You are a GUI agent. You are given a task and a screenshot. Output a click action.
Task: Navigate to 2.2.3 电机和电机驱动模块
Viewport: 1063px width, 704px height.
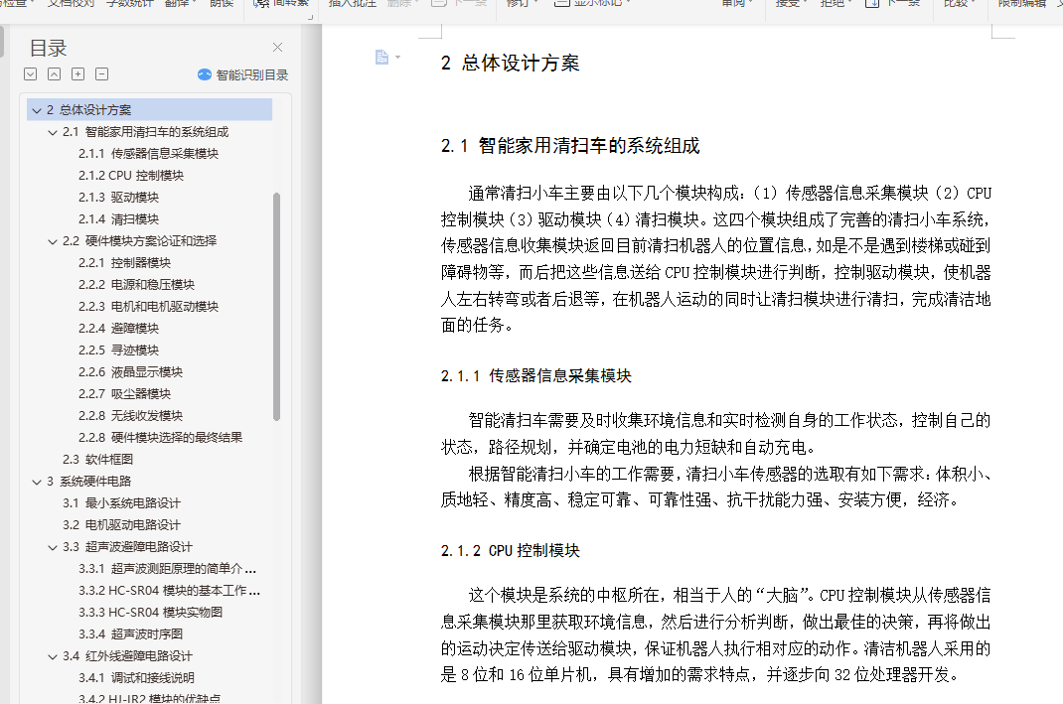[148, 306]
